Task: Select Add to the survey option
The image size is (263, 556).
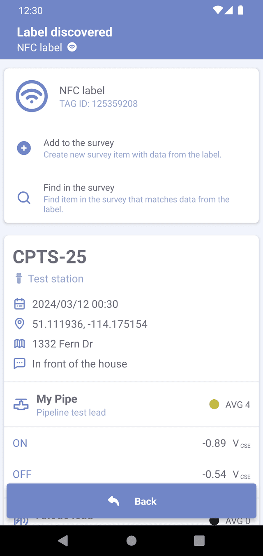Action: (132, 149)
